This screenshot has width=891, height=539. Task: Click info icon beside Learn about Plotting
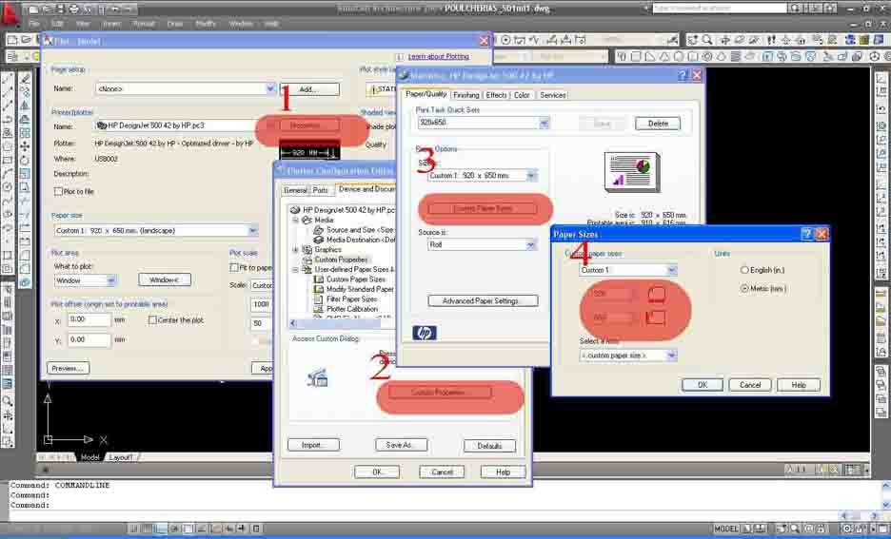(x=399, y=57)
